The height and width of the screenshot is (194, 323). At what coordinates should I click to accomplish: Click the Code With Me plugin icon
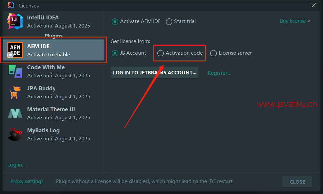coord(15,71)
